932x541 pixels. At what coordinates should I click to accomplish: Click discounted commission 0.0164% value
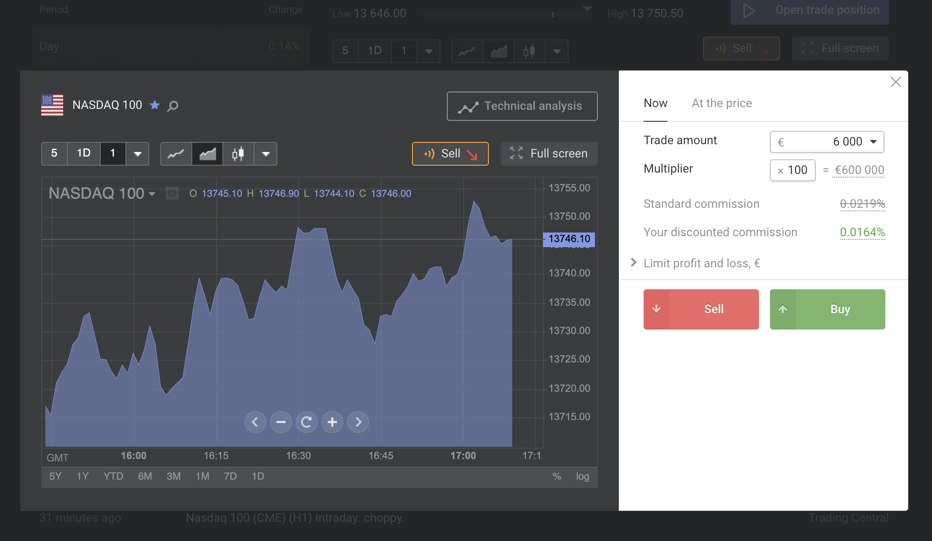(862, 233)
